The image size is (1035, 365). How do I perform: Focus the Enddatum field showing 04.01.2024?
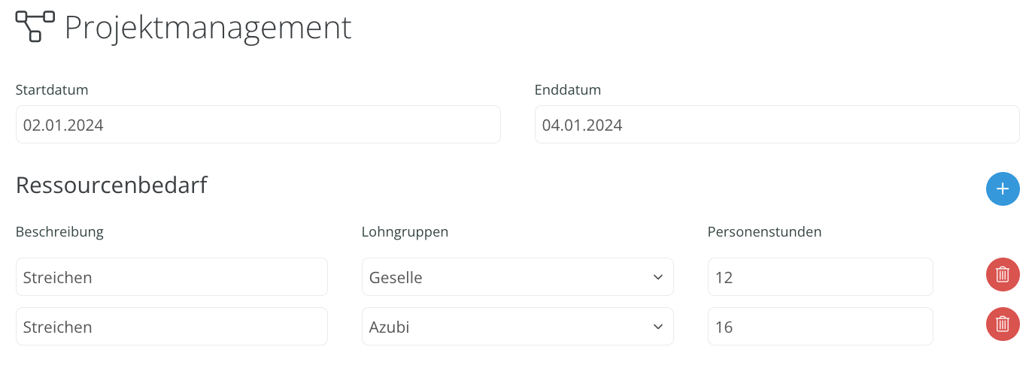[777, 124]
